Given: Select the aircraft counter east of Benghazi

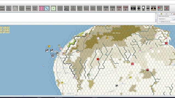Looking at the screenshot, I should tap(64, 54).
